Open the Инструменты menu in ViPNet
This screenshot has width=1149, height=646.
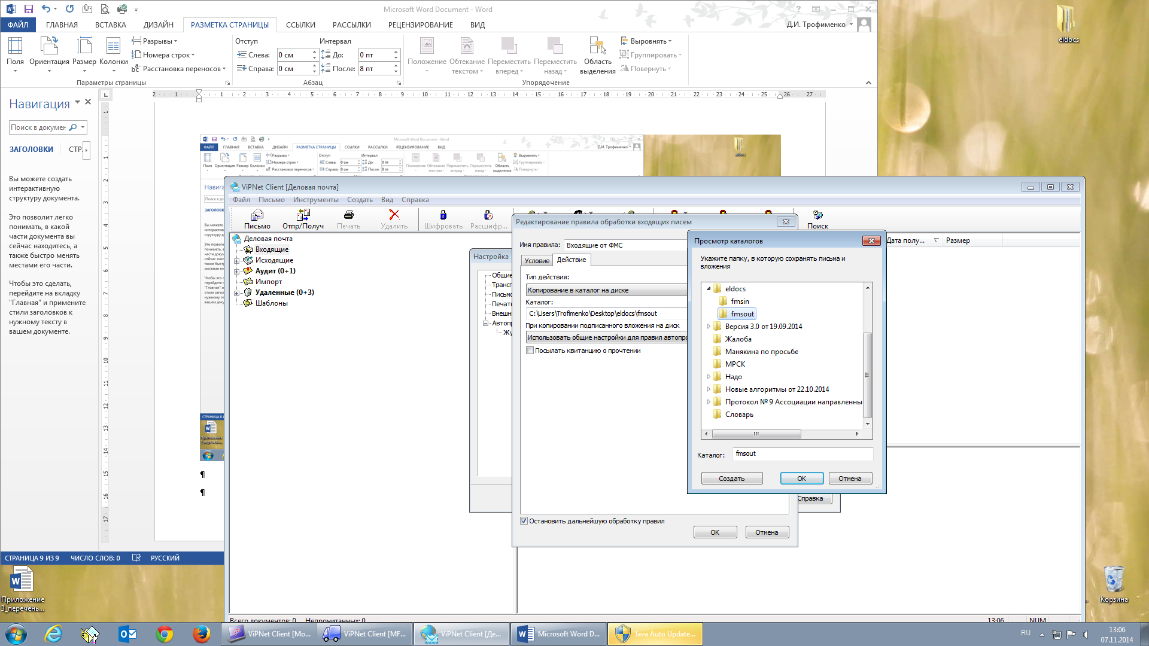(315, 200)
